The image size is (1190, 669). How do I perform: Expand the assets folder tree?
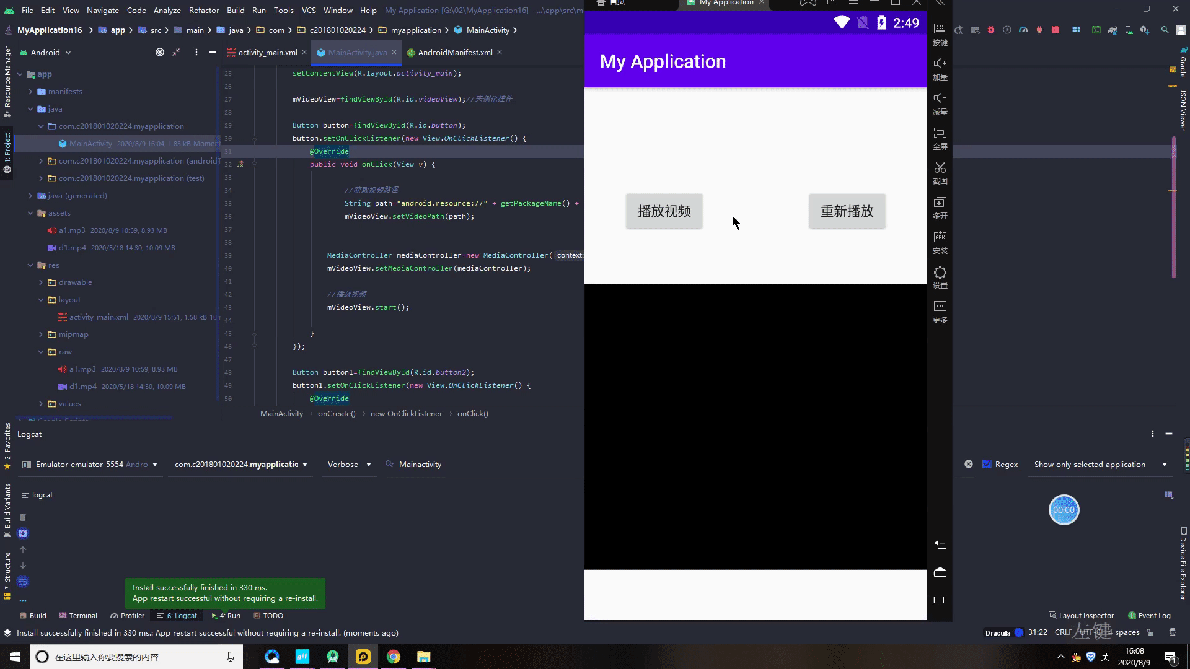tap(30, 212)
